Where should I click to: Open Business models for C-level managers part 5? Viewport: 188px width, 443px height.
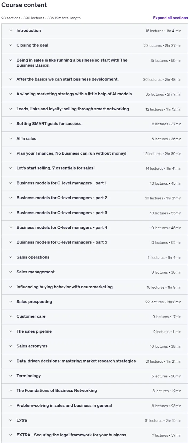pos(95,243)
